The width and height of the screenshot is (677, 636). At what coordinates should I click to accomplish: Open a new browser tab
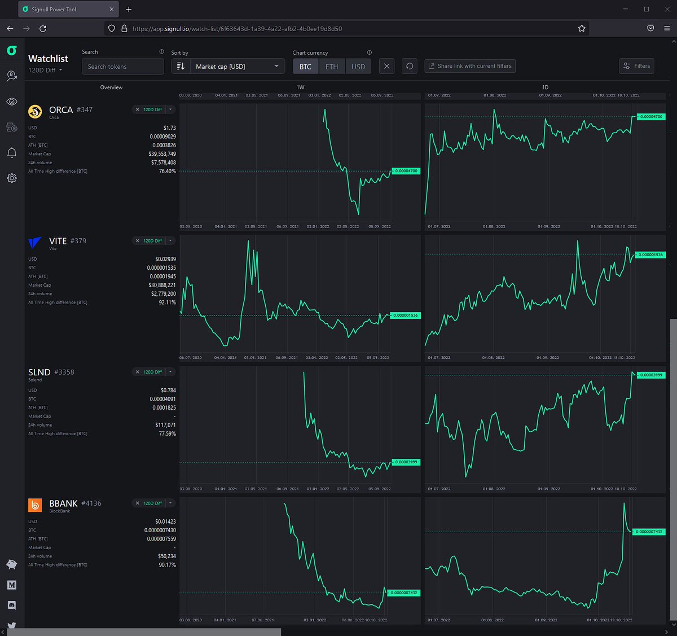(x=129, y=10)
